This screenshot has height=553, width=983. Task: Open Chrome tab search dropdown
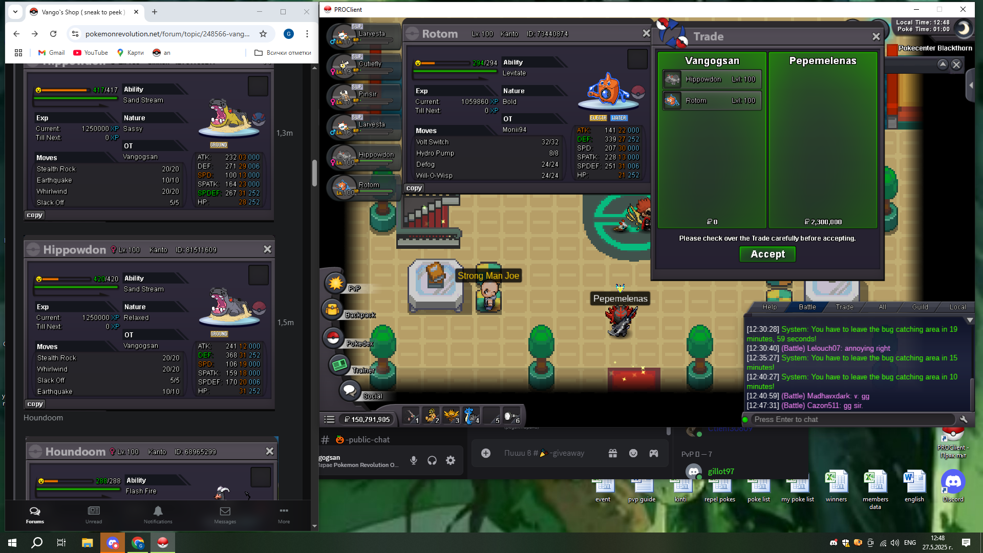[15, 12]
